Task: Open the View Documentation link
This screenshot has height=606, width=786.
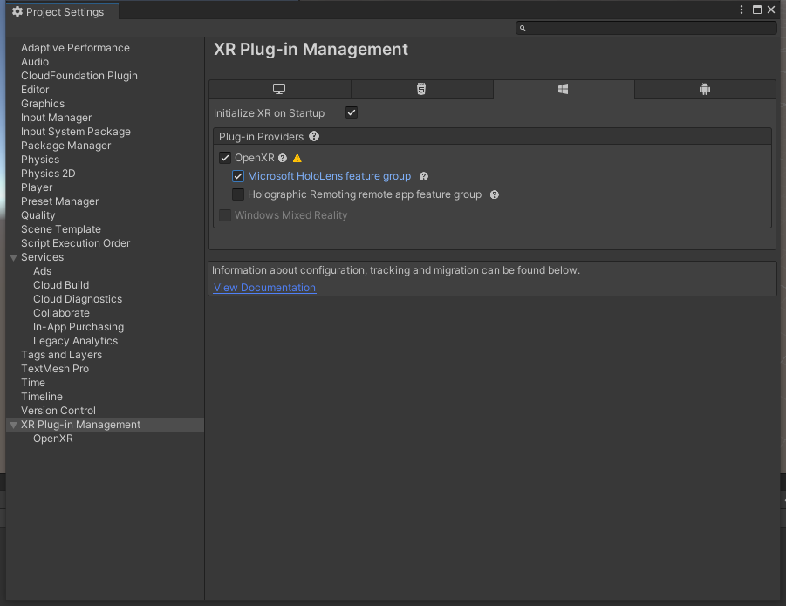Action: pos(264,288)
